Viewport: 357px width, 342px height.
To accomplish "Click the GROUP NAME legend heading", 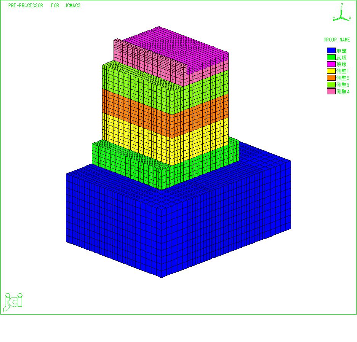I will (x=336, y=40).
